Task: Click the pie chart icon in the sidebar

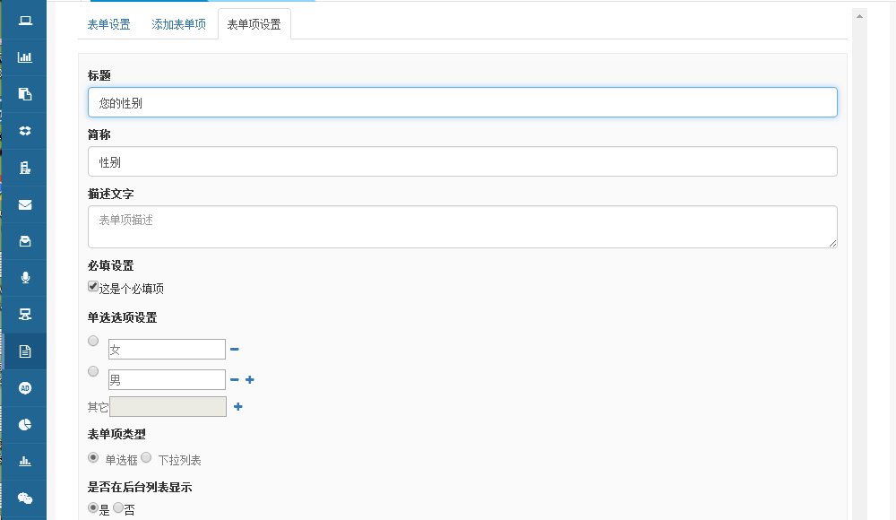Action: pyautogui.click(x=25, y=424)
